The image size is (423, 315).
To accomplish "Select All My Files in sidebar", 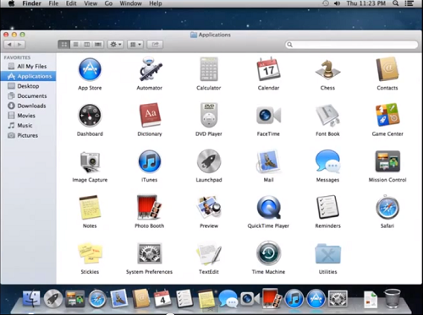I will click(28, 66).
